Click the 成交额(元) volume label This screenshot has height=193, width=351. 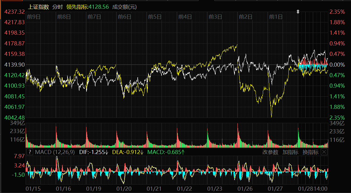click(124, 7)
